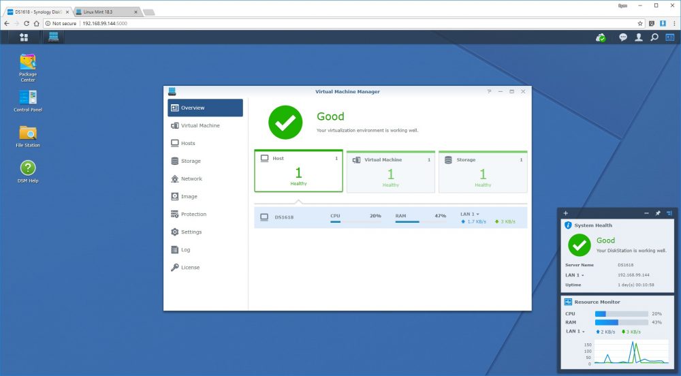Minimize the widget panel with the dash icon
This screenshot has width=681, height=376.
point(646,213)
